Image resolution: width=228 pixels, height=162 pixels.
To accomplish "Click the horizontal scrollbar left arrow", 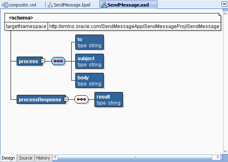I will [55, 157].
